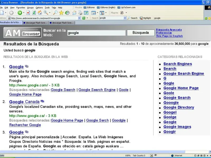Refresh the page using the green arrows icon

coord(34,13)
